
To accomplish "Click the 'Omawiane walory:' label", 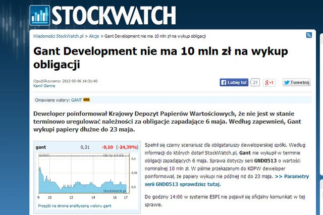I will tap(52, 100).
